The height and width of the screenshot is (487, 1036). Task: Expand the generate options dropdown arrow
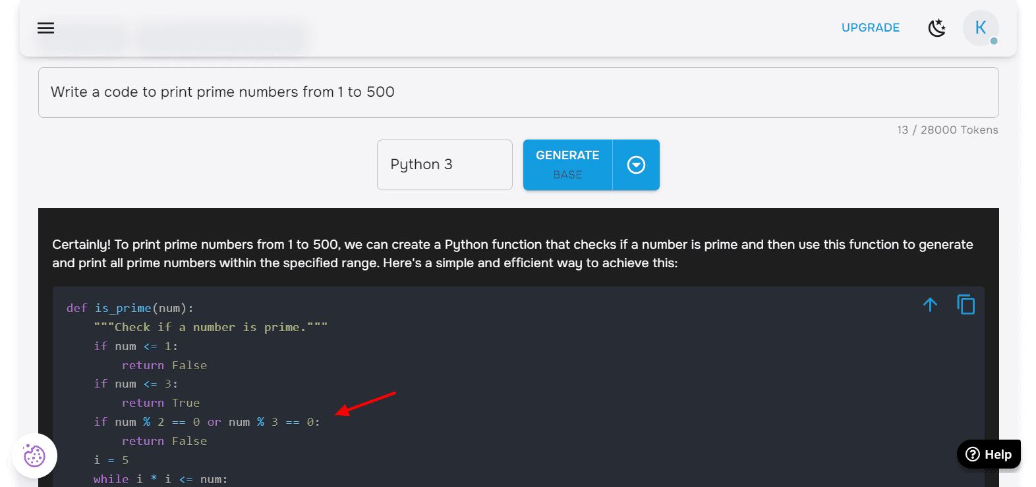click(x=636, y=165)
